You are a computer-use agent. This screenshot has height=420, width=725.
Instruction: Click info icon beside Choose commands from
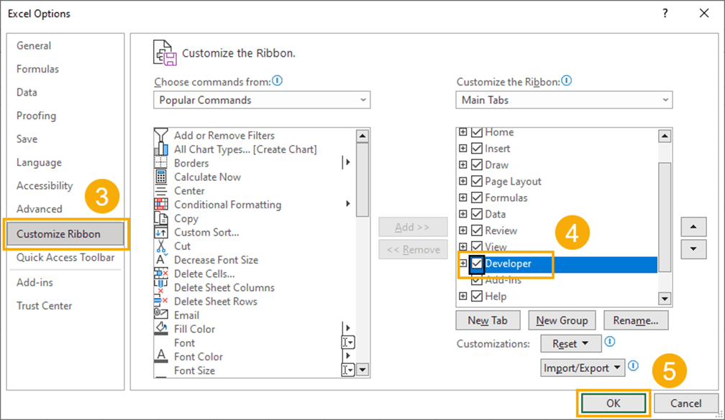pos(277,80)
